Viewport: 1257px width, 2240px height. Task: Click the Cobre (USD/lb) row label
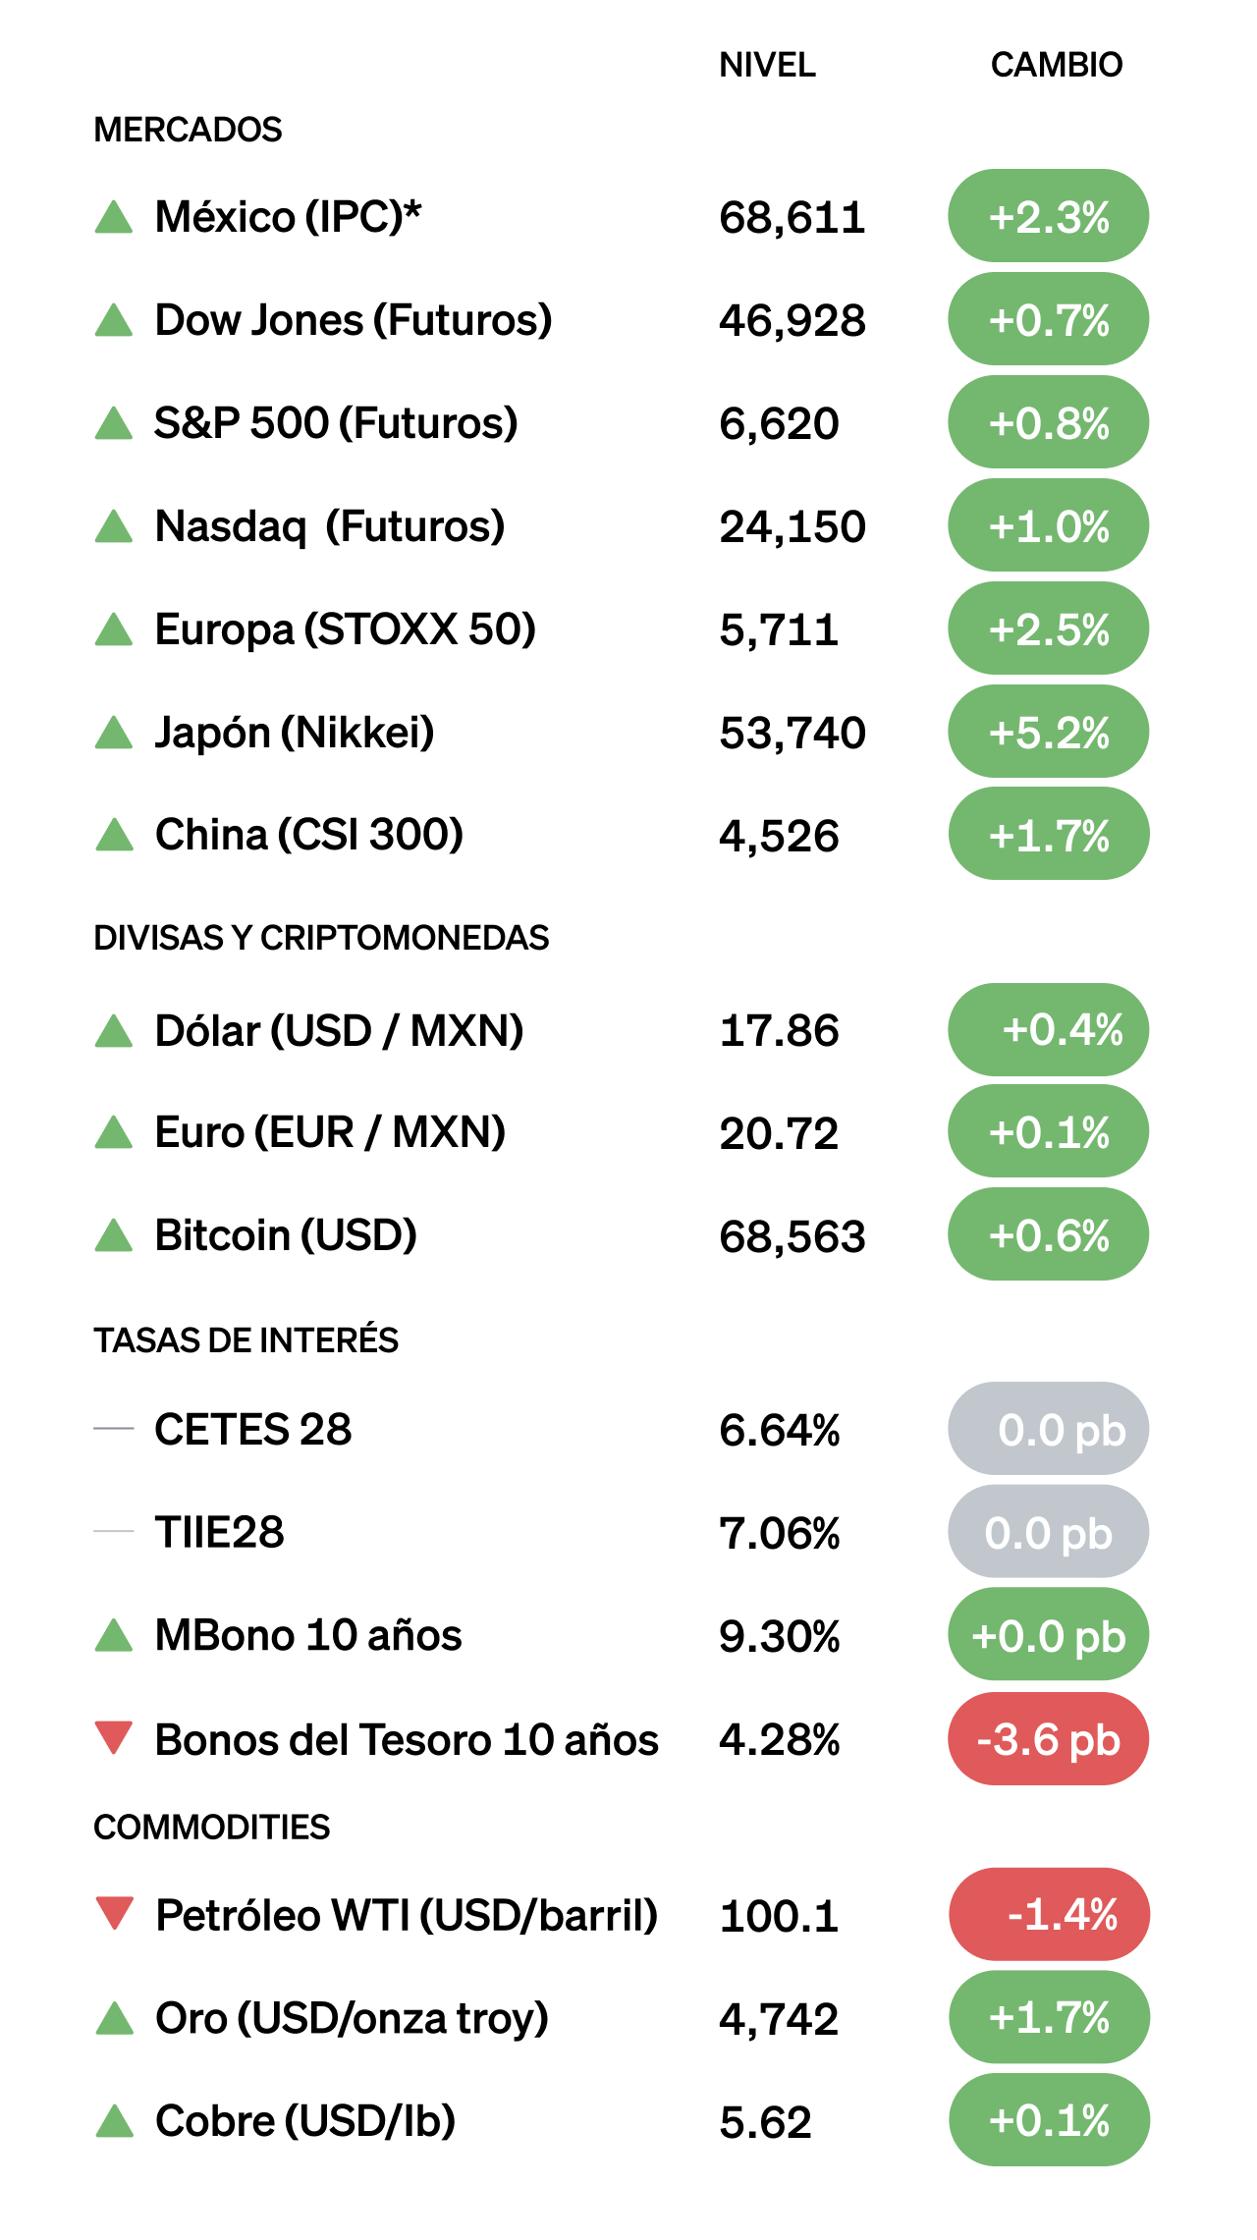tap(305, 2121)
